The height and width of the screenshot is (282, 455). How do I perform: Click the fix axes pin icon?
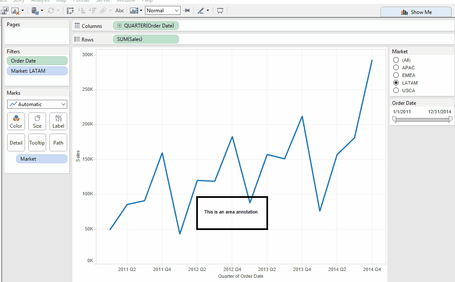(x=186, y=11)
